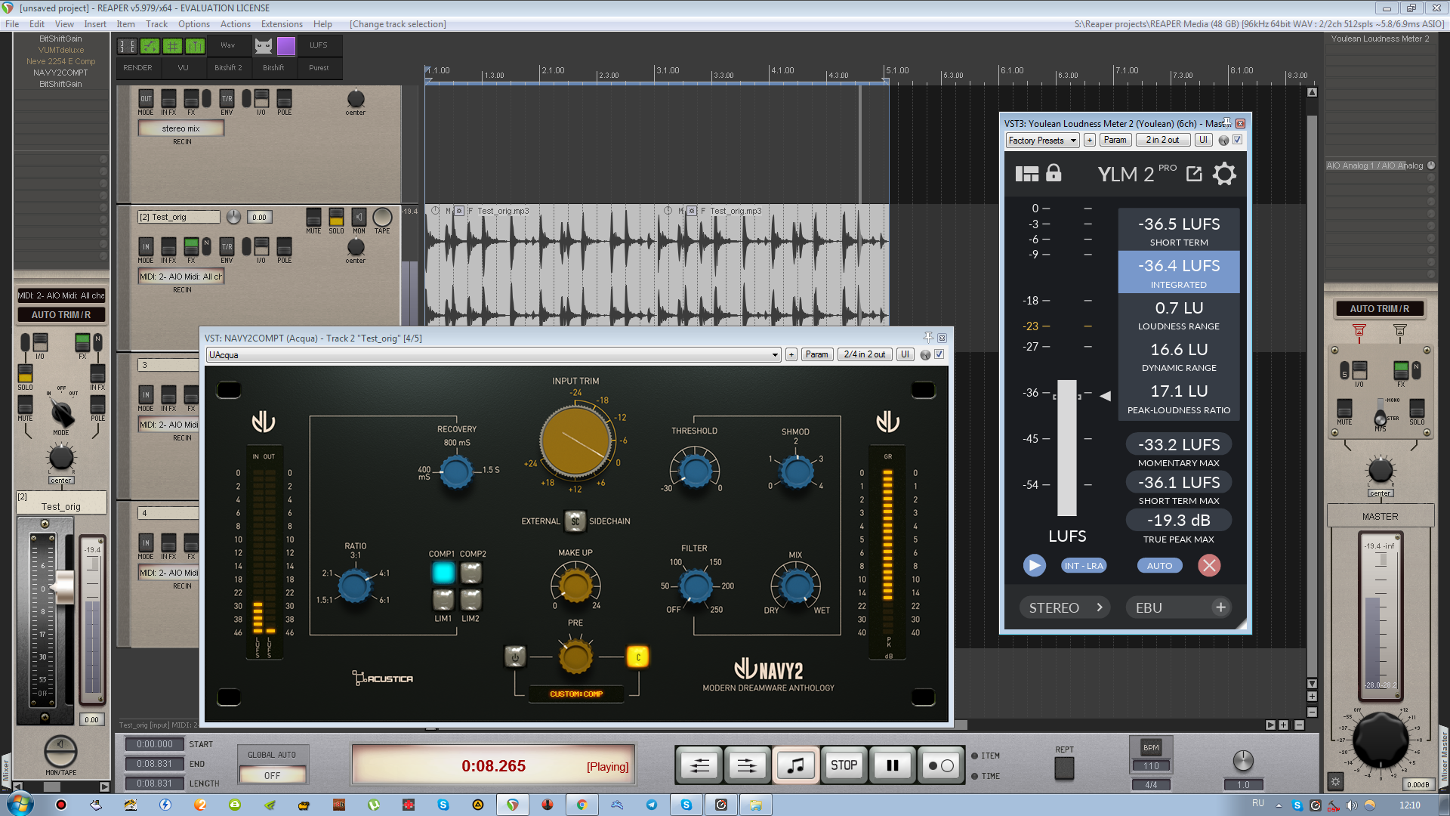
Task: Pop out the YLM 2 meter window
Action: [x=1194, y=174]
